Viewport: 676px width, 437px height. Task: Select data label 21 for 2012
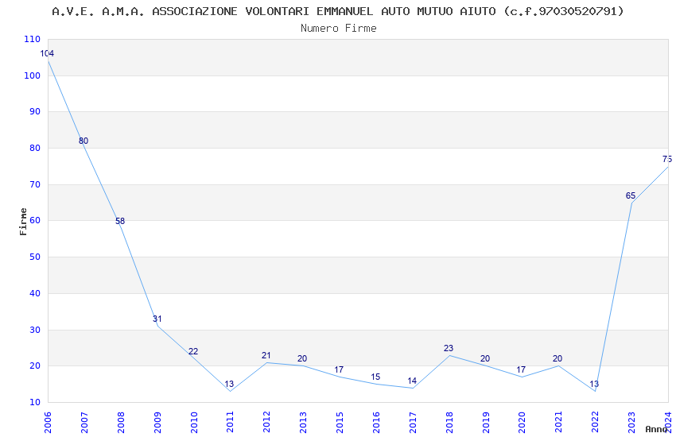tap(266, 355)
